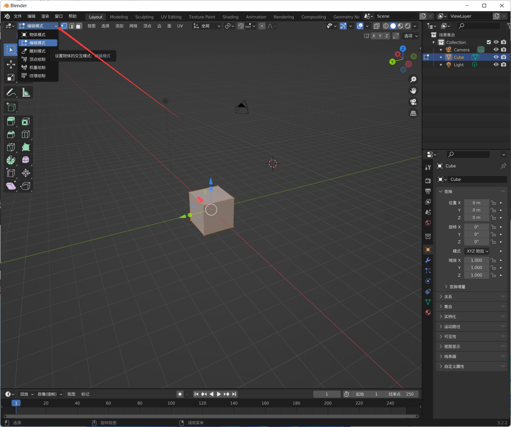Select the Measure tool
The height and width of the screenshot is (427, 511).
(26, 93)
